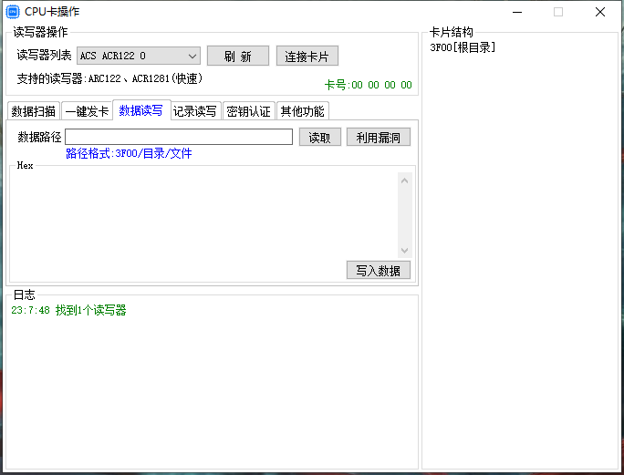This screenshot has width=624, height=475.
Task: Click the 刷新 button
Action: tap(238, 56)
